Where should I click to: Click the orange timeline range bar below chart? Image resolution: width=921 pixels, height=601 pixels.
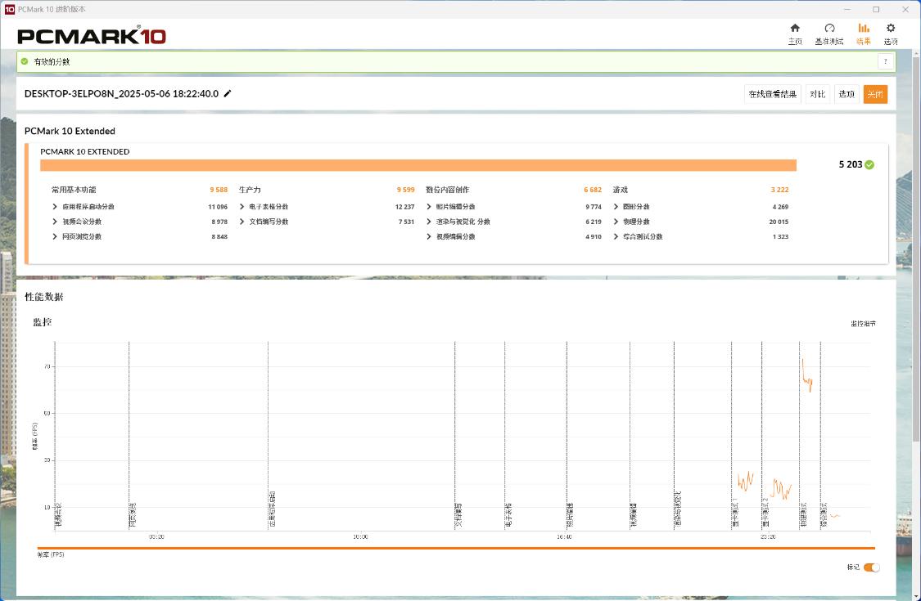coord(456,548)
